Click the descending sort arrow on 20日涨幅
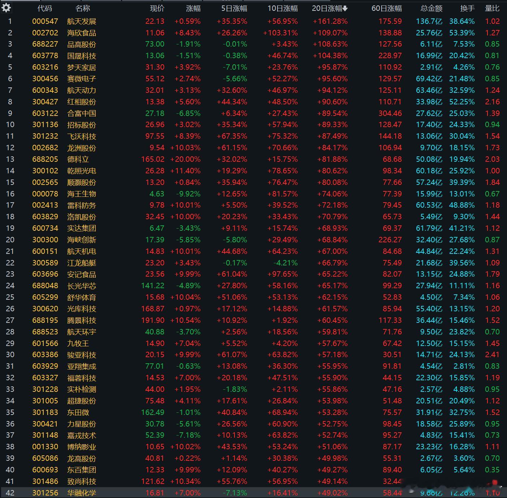The height and width of the screenshot is (498, 507). pos(345,9)
